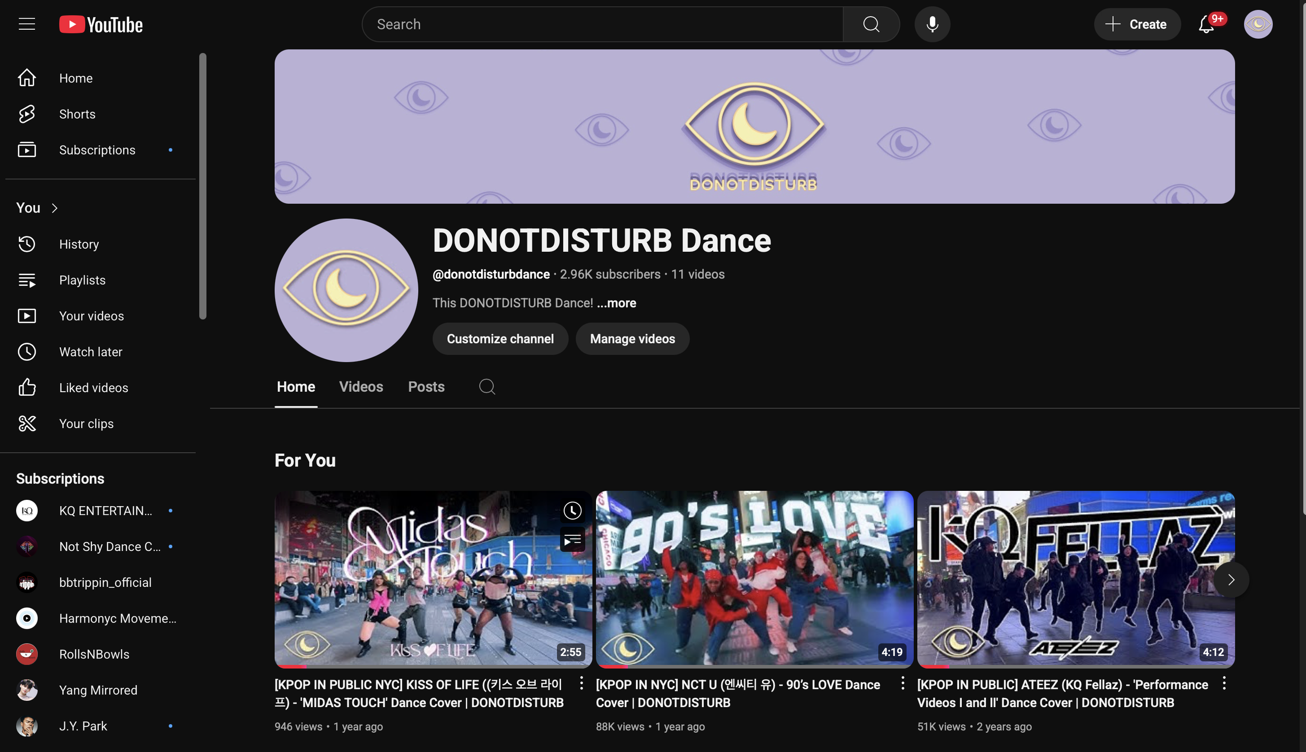The image size is (1306, 752).
Task: Open Watch later list
Action: (100, 352)
